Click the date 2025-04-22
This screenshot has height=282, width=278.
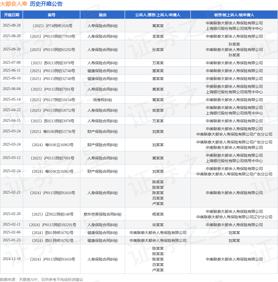(x=11, y=110)
